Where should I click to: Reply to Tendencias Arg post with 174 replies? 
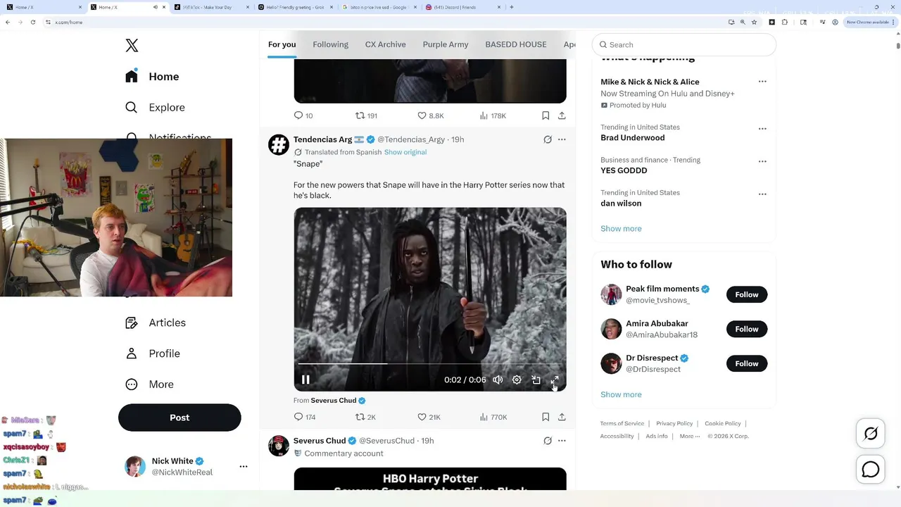click(304, 417)
